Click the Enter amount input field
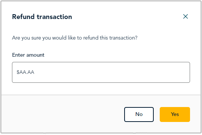 [101, 72]
